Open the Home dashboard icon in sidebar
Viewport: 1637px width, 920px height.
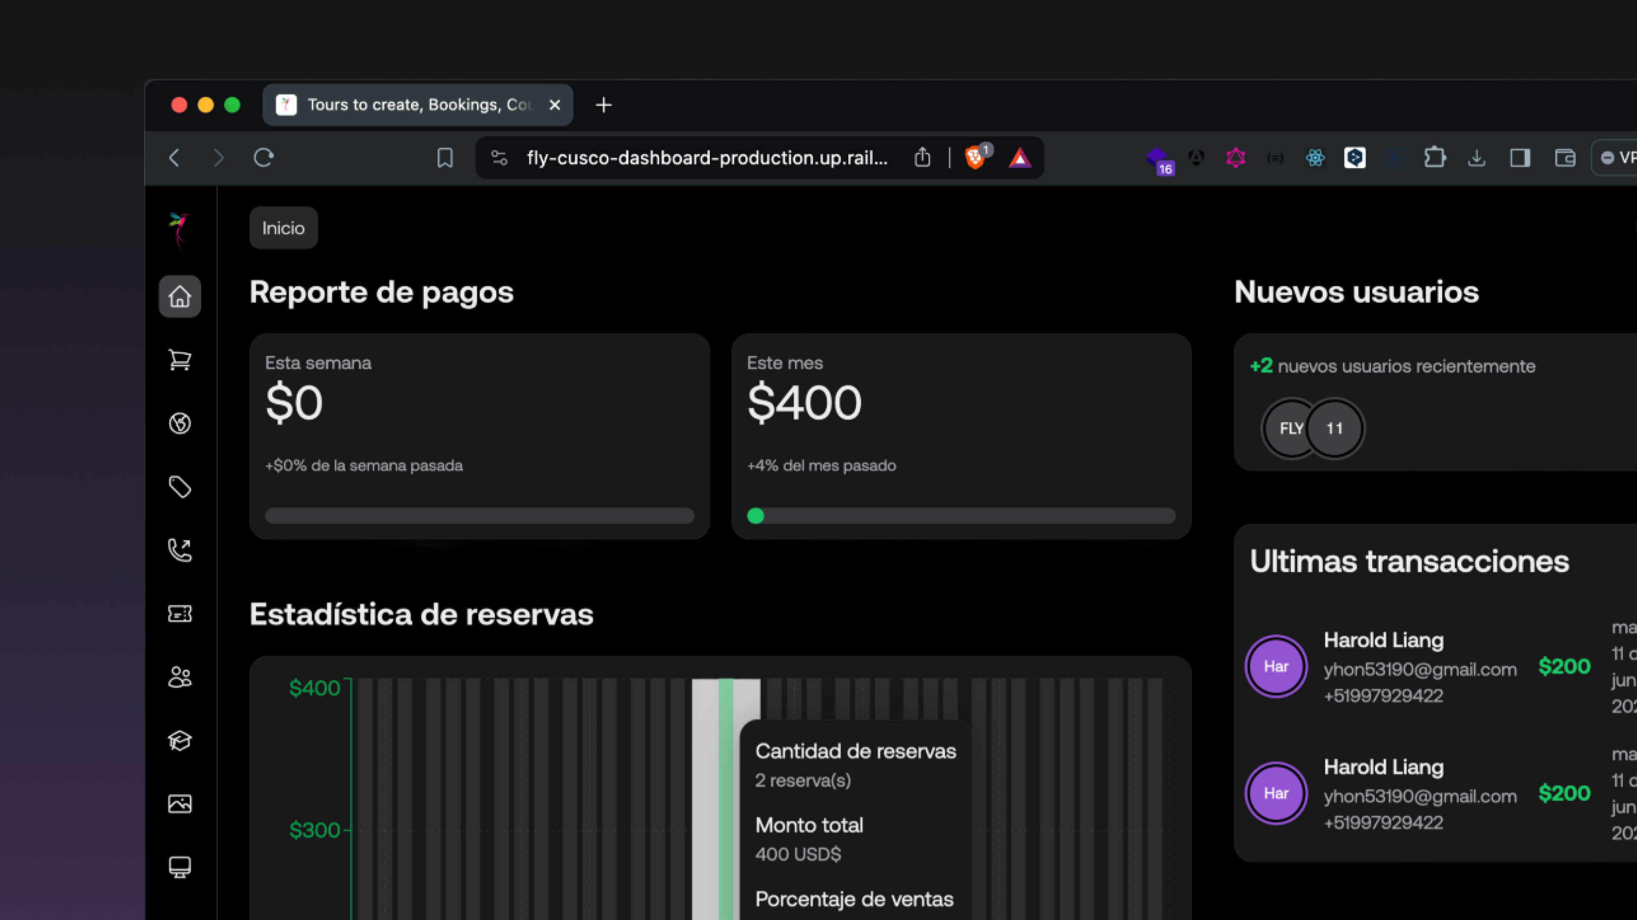pyautogui.click(x=180, y=296)
